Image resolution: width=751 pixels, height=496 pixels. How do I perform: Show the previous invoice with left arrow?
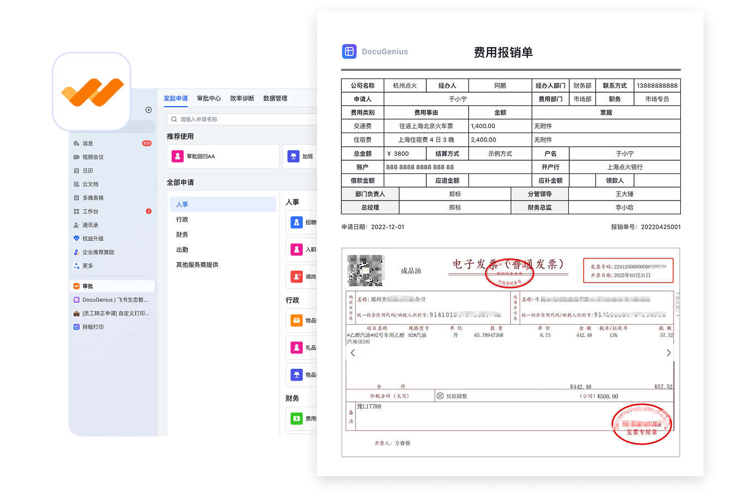tap(353, 353)
